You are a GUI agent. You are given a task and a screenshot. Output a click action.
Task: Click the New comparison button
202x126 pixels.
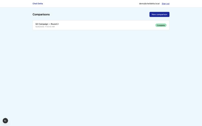point(159,14)
